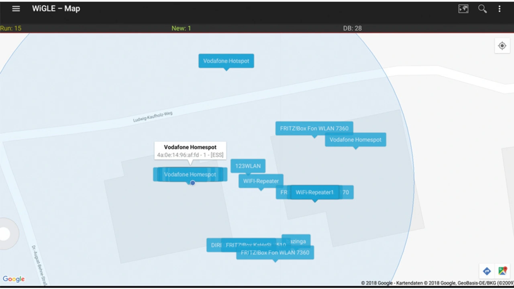
Task: Tap the WIFI-Repeater marker
Action: click(x=261, y=181)
